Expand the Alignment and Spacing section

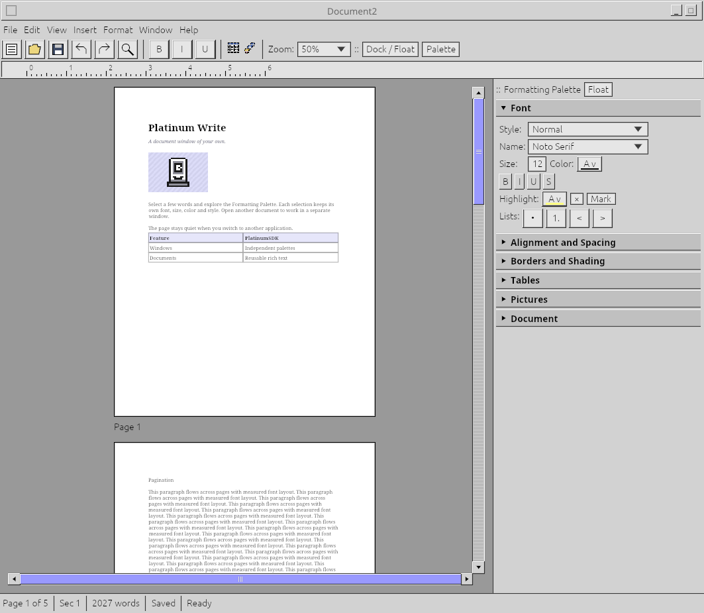point(598,243)
